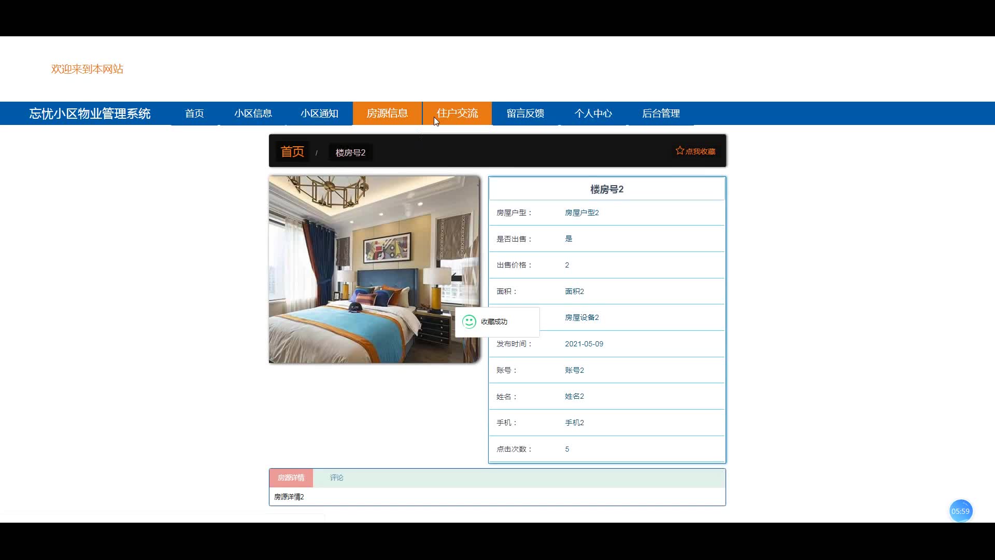Click the star favorite icon
This screenshot has height=560, width=995.
pos(679,150)
